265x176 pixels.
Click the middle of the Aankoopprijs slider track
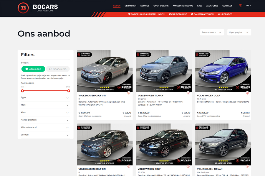pos(45,91)
